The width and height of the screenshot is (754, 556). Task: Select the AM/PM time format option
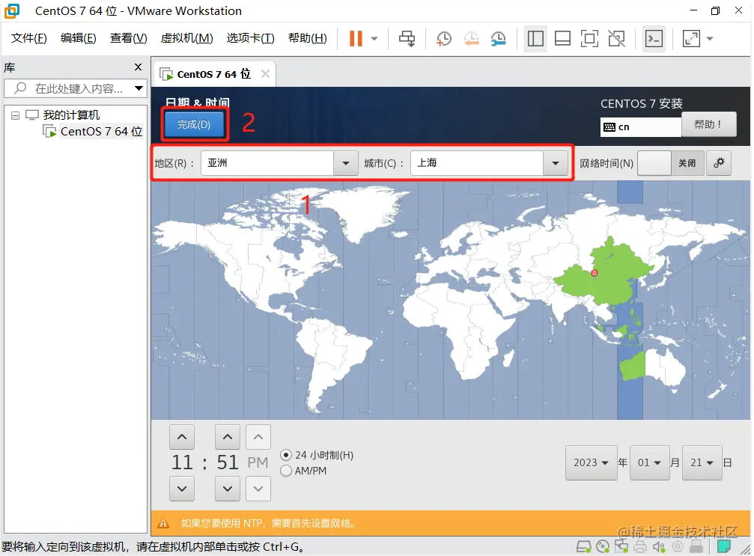[285, 470]
